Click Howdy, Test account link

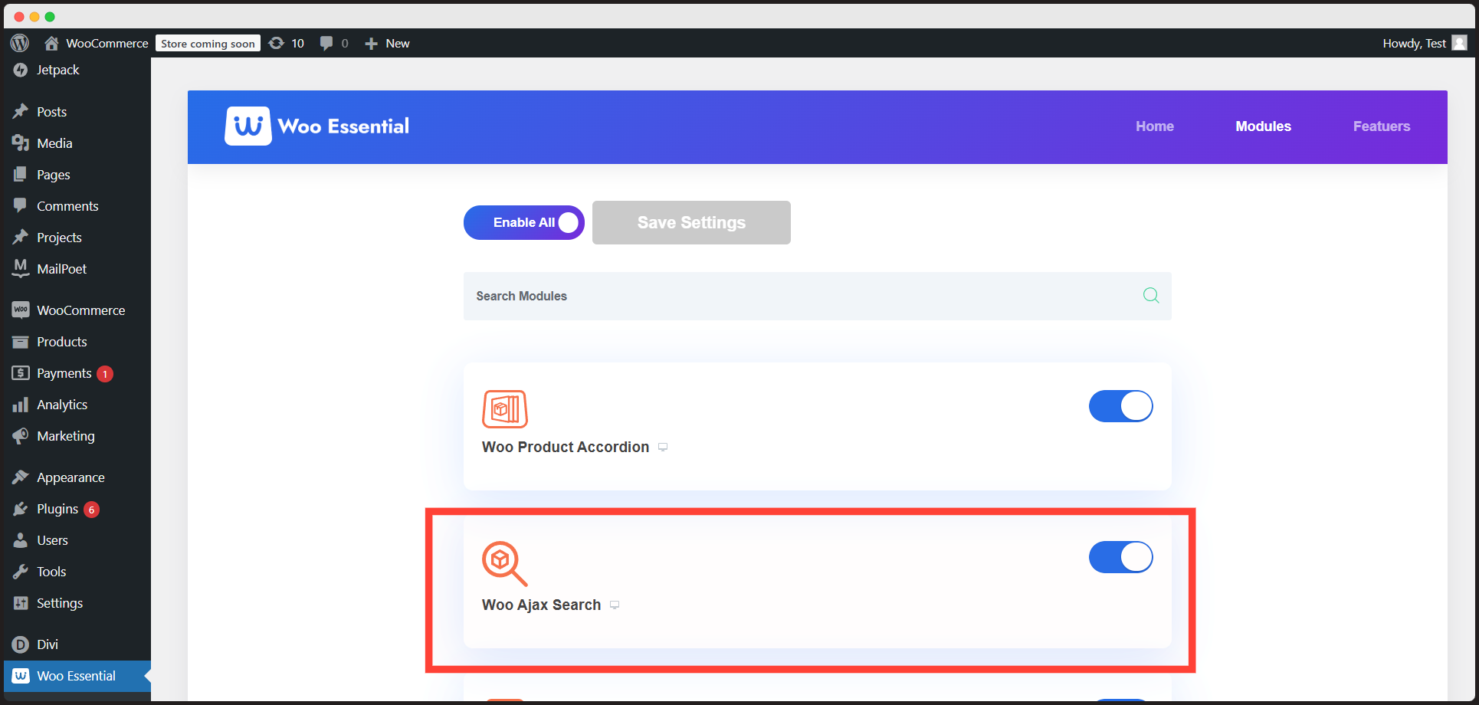1414,43
